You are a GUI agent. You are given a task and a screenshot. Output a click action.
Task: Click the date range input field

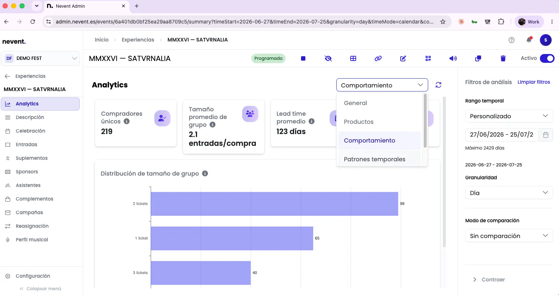tap(502, 135)
